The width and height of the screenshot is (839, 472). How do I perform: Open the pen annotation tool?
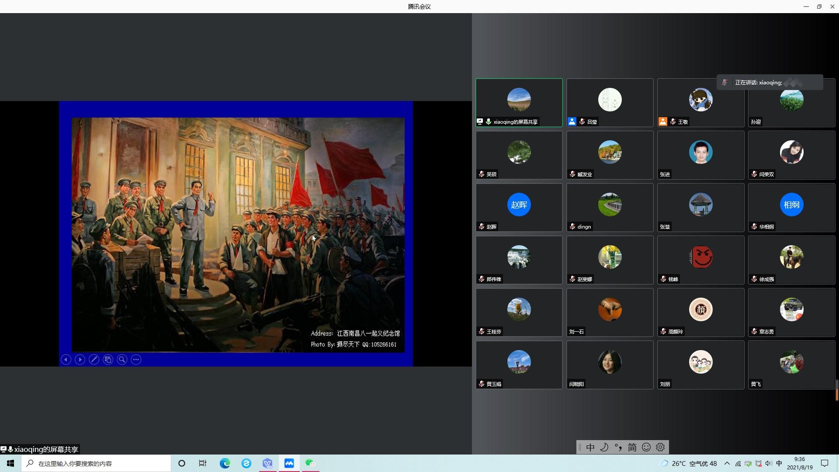(x=94, y=360)
